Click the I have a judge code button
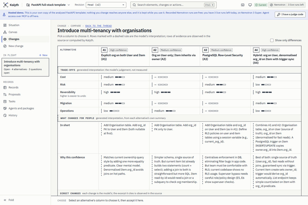The width and height of the screenshot is (308, 205). coord(290,15)
